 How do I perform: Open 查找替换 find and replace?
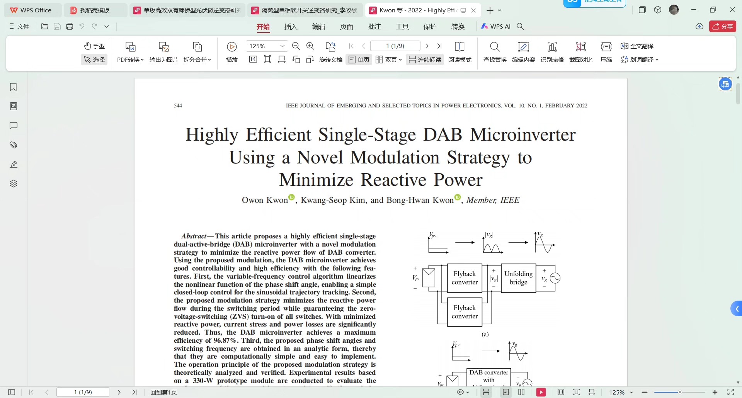pos(495,51)
